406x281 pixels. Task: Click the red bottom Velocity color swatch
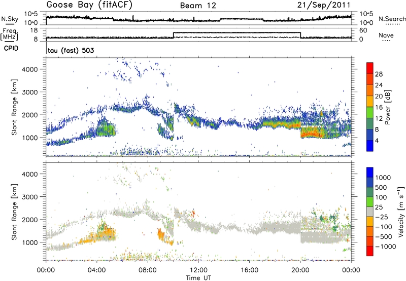click(x=370, y=251)
